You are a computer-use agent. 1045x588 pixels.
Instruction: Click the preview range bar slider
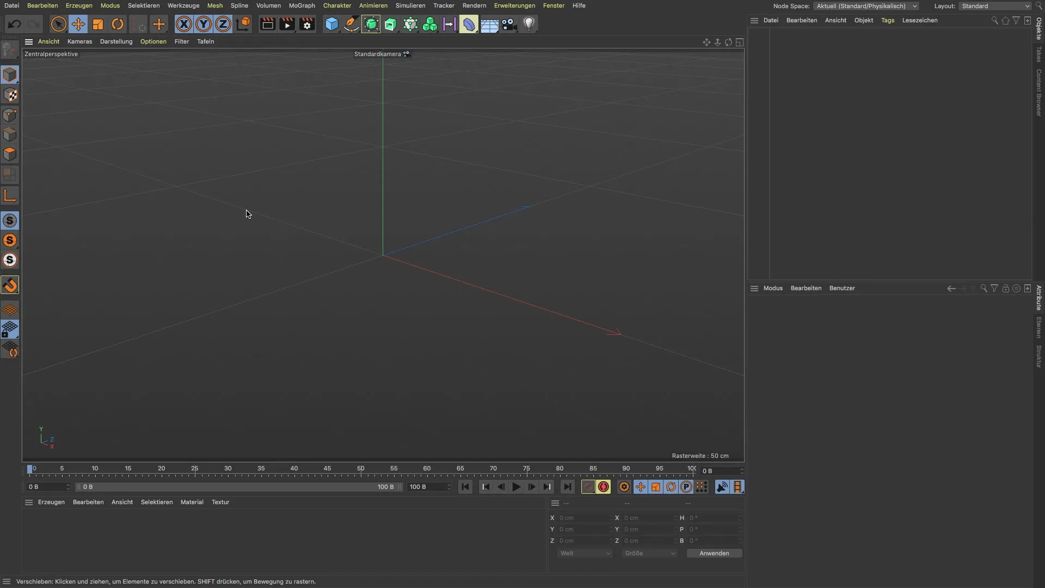[x=239, y=487]
